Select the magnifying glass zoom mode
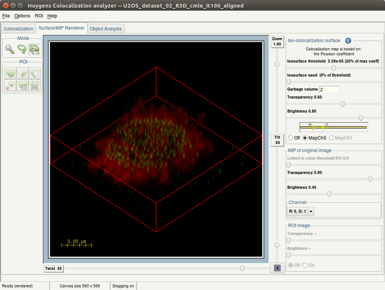This screenshot has width=385, height=290. 10,49
